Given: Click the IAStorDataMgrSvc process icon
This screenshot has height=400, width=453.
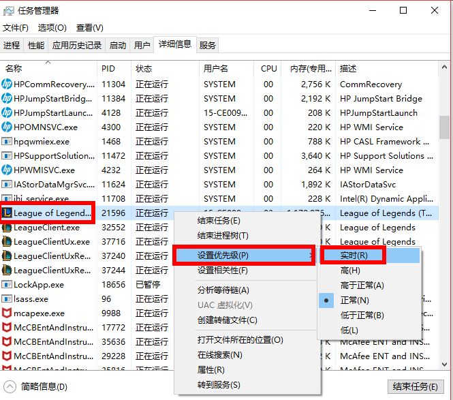Looking at the screenshot, I should (7, 185).
